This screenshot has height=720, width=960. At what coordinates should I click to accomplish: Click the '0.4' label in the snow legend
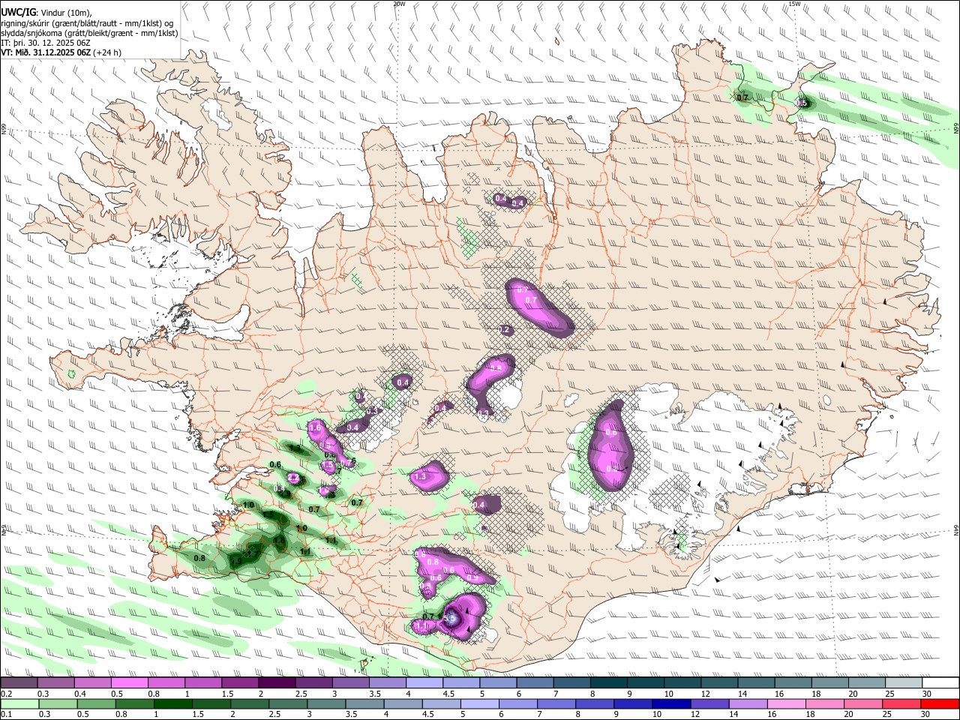click(81, 694)
